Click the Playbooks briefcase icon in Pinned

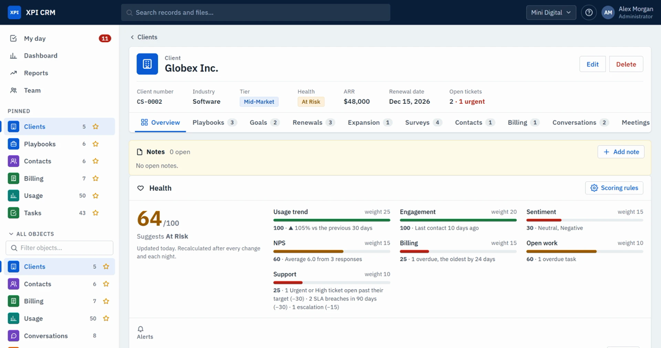[13, 144]
